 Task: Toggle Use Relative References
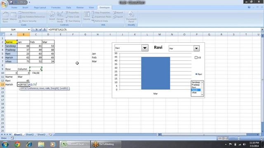tap(32, 17)
